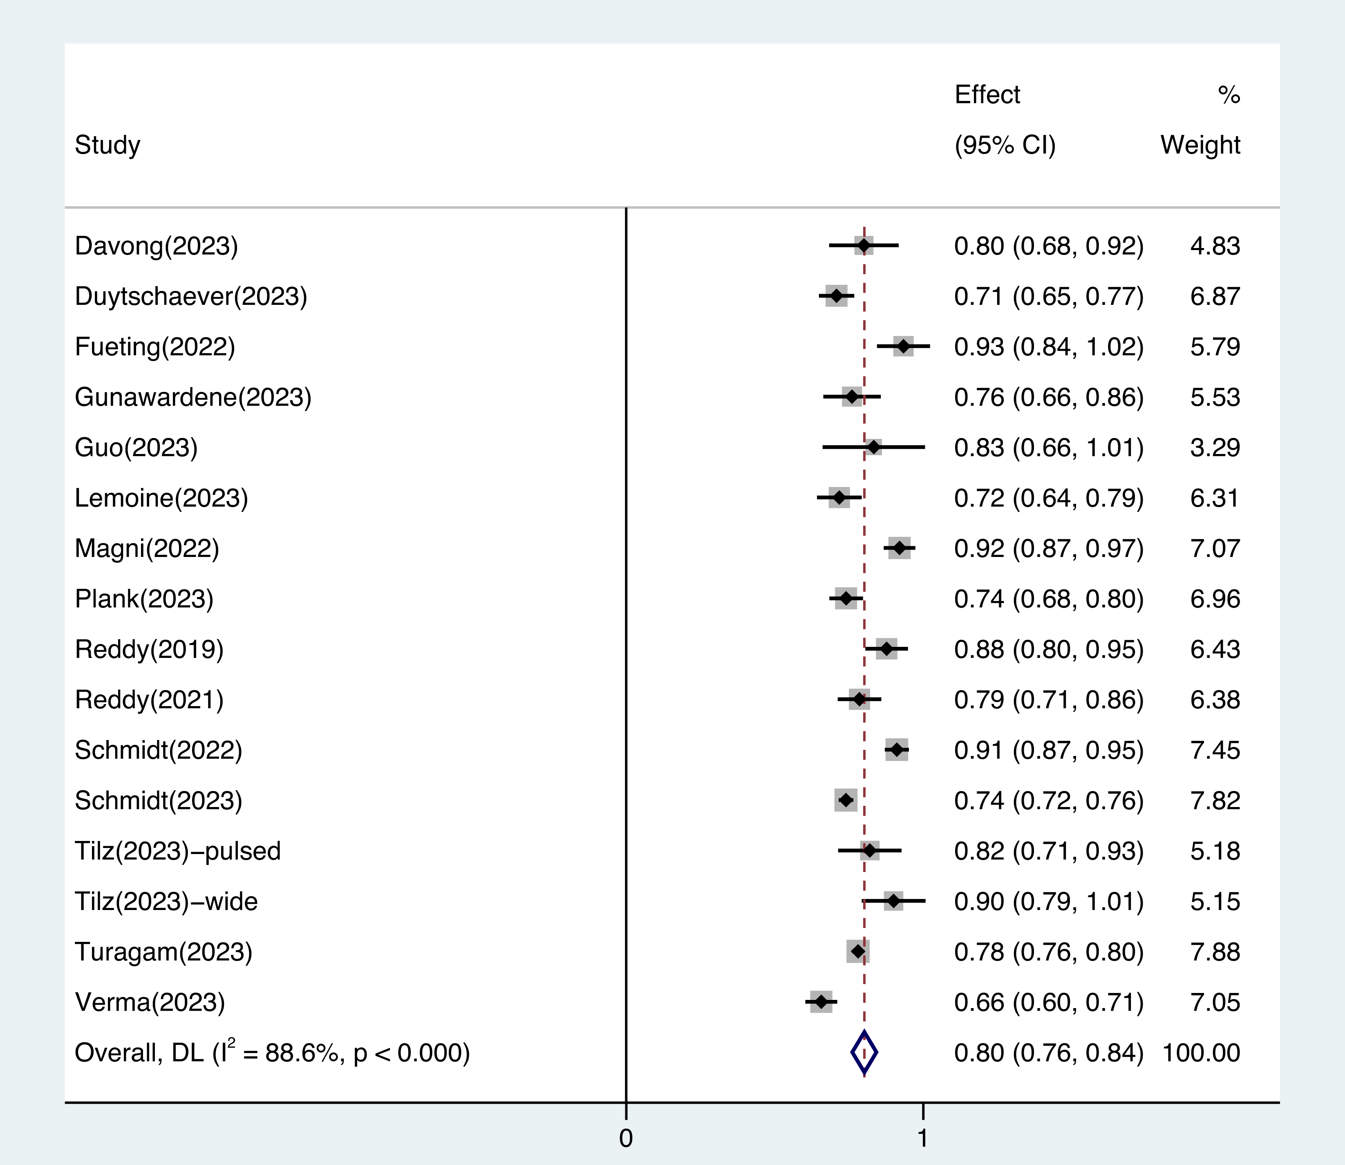The image size is (1345, 1165).
Task: Click the Overall DL heterogeneity label
Action: [272, 1053]
